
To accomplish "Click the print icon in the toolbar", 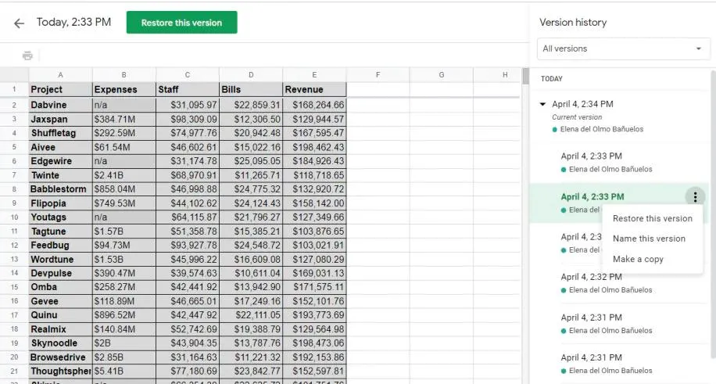I will pyautogui.click(x=27, y=56).
